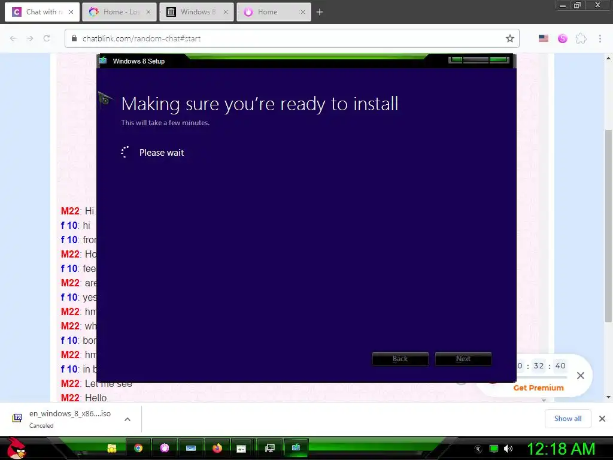Bookmark this page with the star
The width and height of the screenshot is (613, 460).
click(510, 38)
